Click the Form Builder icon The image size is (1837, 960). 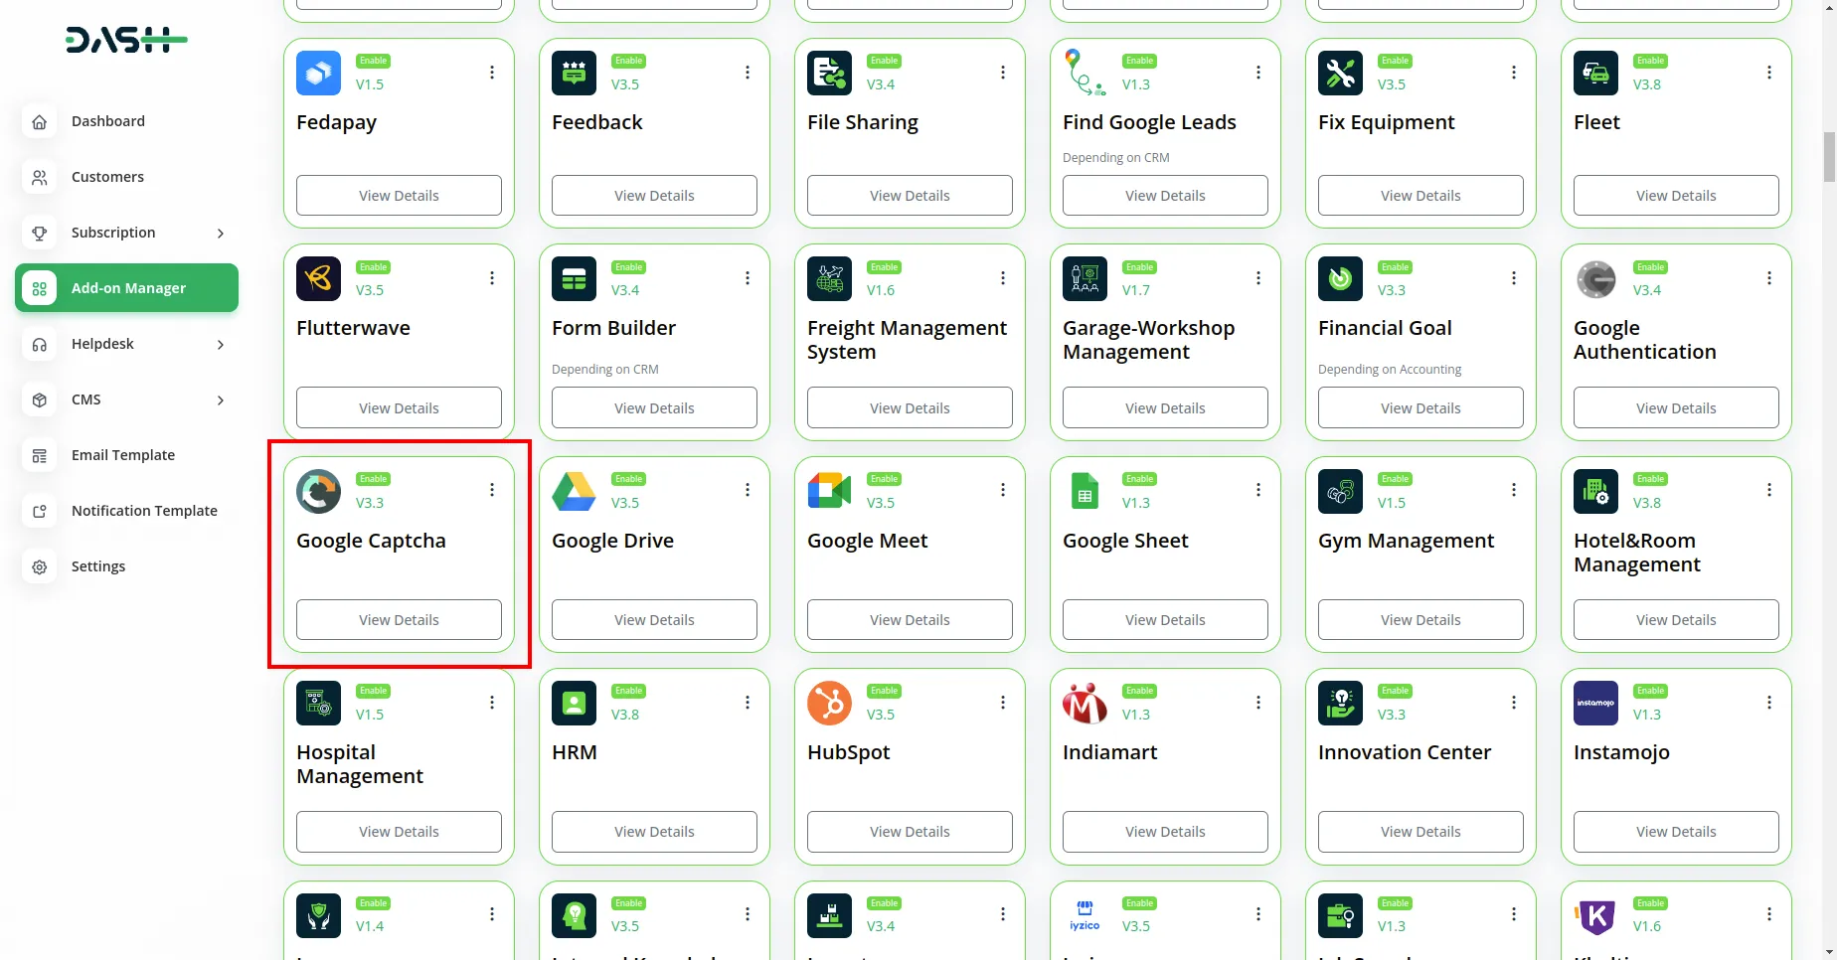(574, 278)
